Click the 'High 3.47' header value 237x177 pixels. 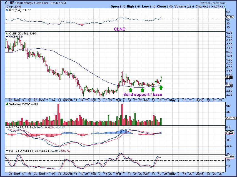click(134, 6)
